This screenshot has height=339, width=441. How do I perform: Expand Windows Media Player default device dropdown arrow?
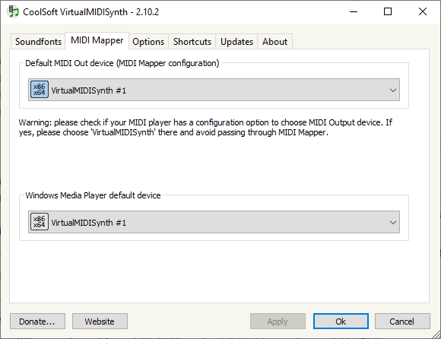[x=393, y=223]
